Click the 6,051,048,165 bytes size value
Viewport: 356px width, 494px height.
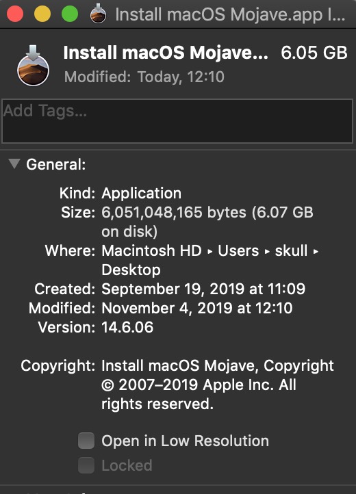tap(174, 212)
